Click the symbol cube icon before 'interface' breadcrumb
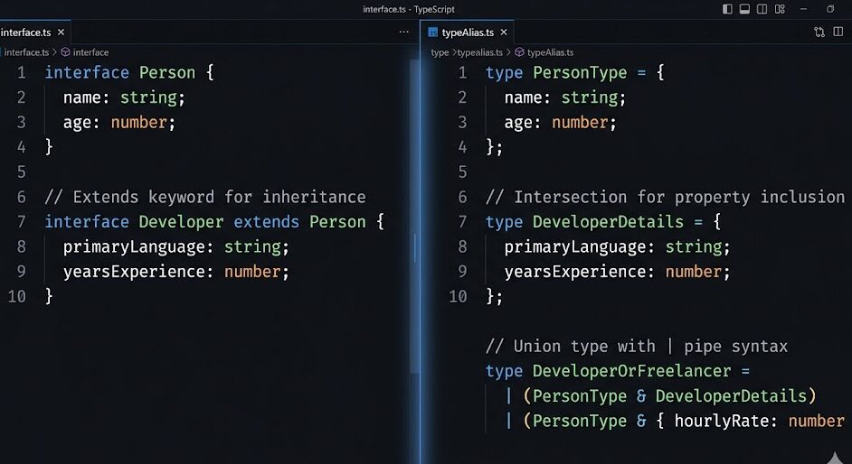The height and width of the screenshot is (464, 852). [65, 52]
